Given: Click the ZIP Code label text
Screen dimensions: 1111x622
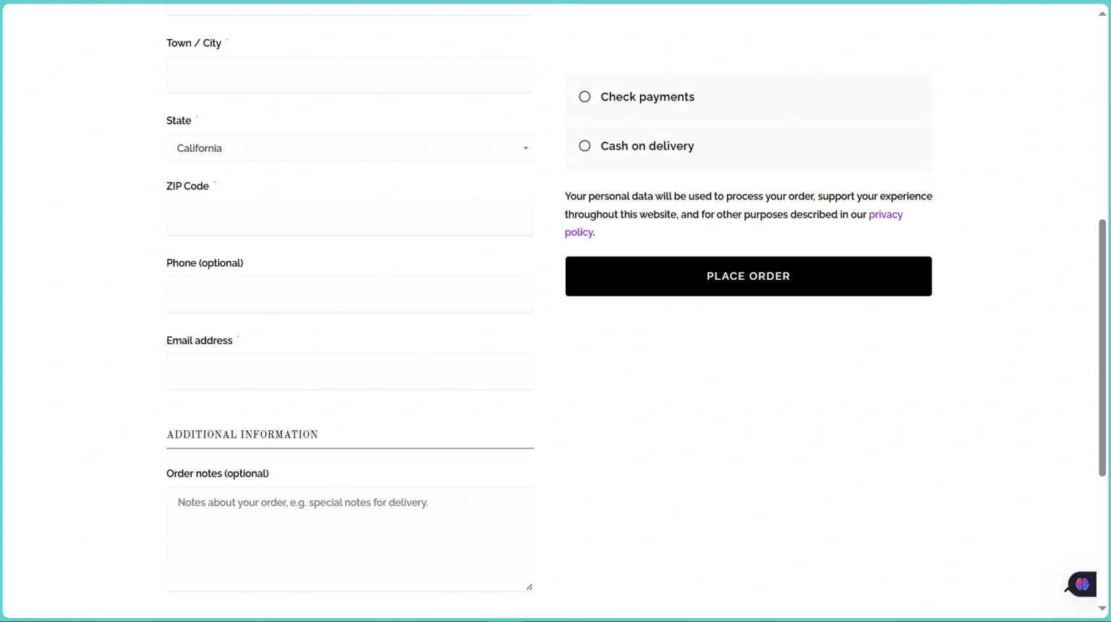Looking at the screenshot, I should click(x=187, y=187).
